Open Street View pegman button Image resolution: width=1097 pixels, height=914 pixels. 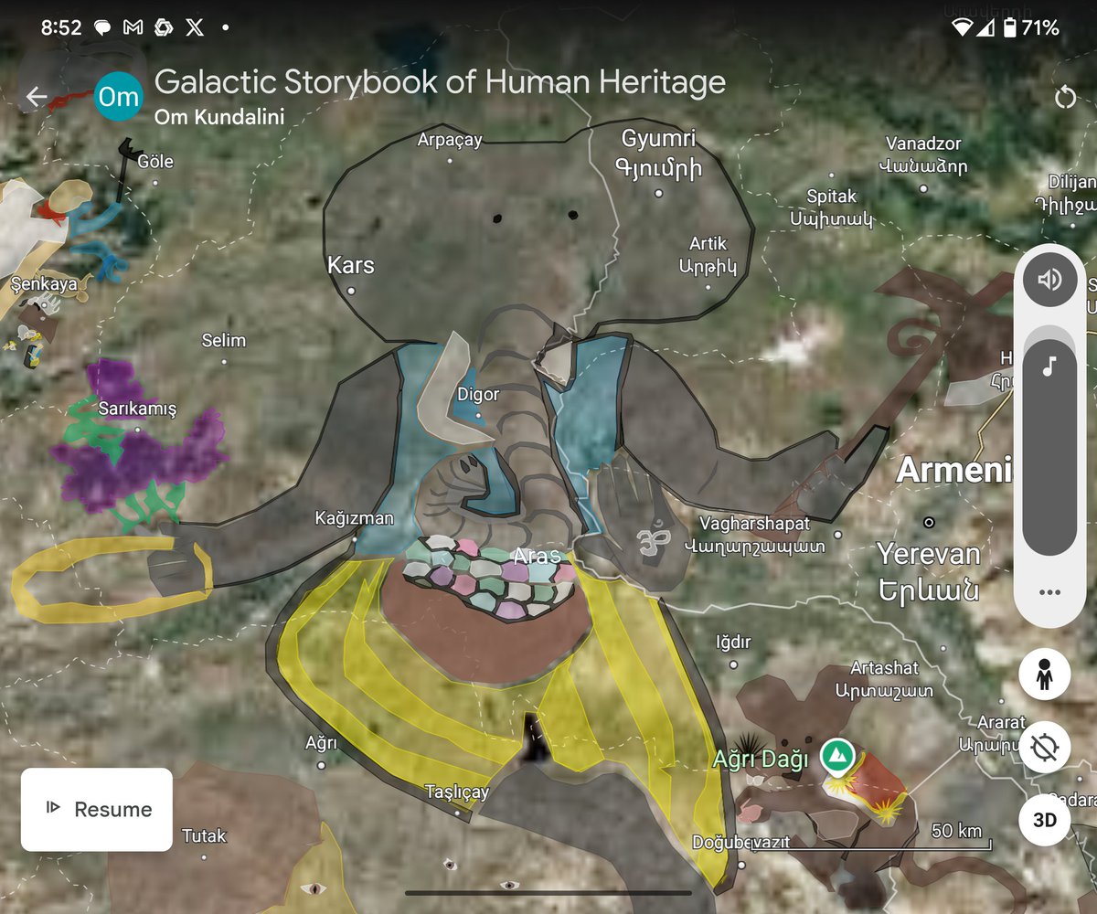[1045, 675]
